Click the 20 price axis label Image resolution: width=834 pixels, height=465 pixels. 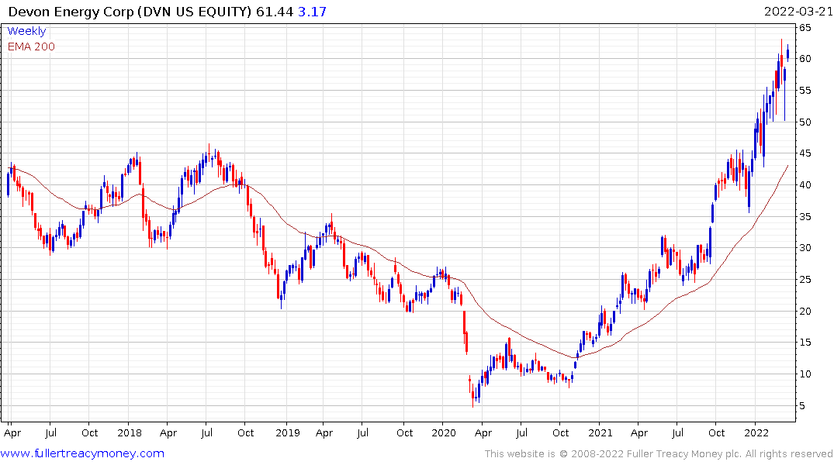click(x=805, y=311)
